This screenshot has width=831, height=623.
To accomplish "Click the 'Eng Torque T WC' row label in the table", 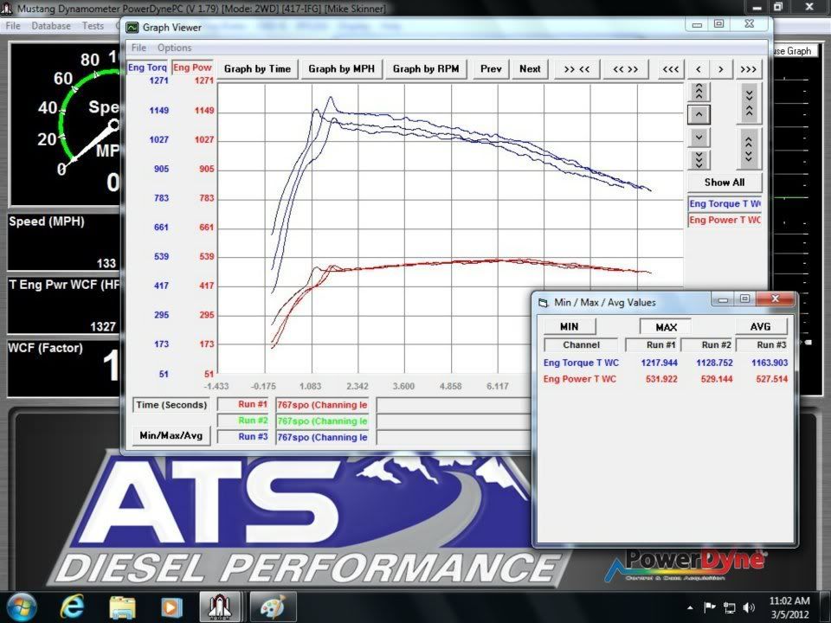I will tap(581, 363).
